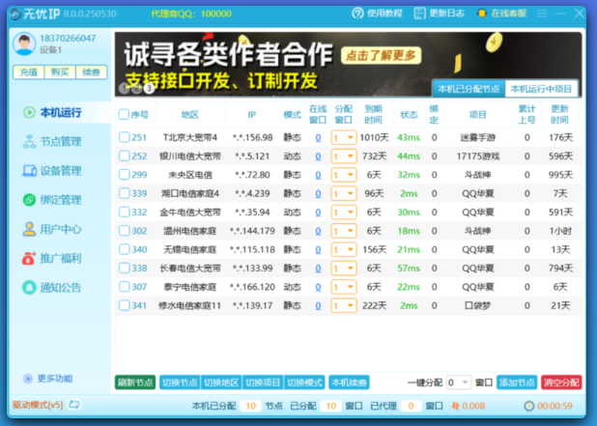Click the 充值 recharge button
Viewport: 597px width, 426px height.
[29, 71]
